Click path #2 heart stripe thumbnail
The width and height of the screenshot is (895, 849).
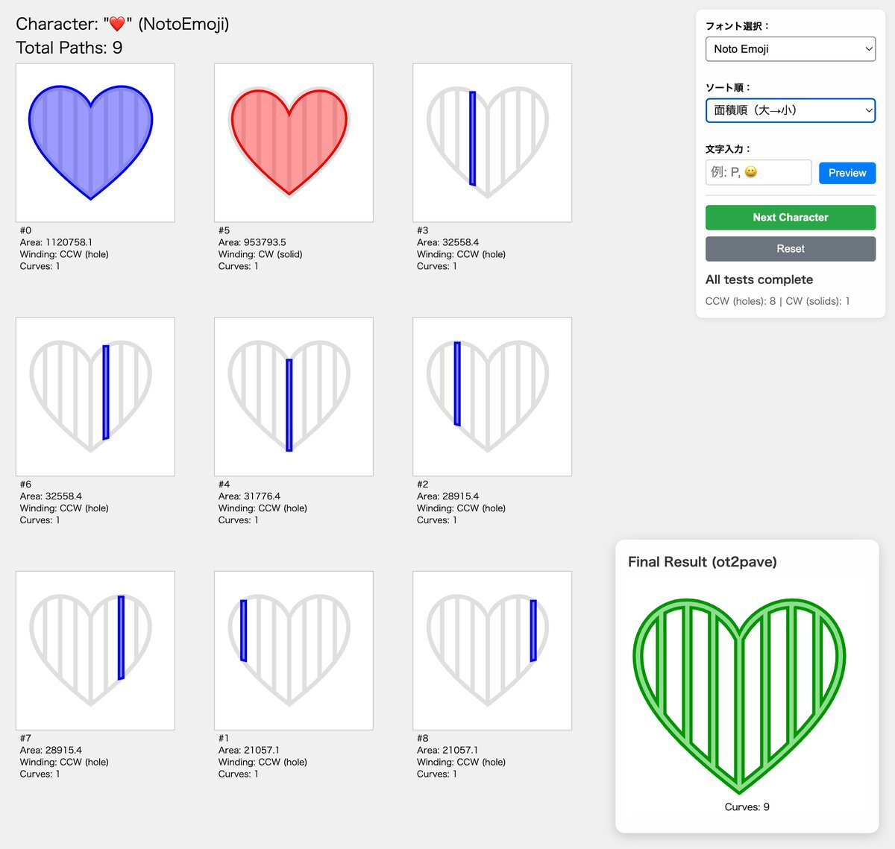[x=492, y=397]
